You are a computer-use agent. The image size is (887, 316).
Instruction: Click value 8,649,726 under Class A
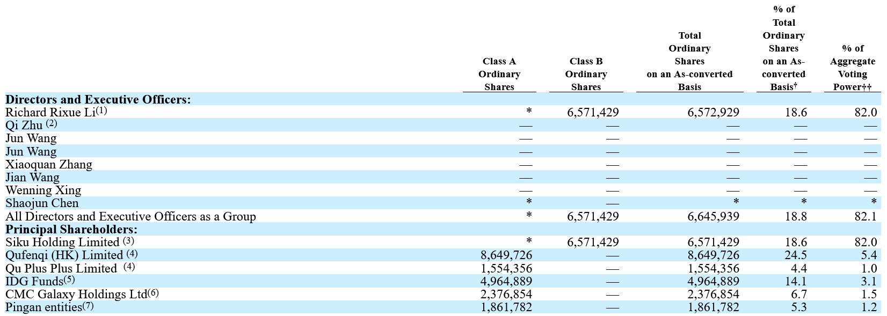[x=506, y=255]
